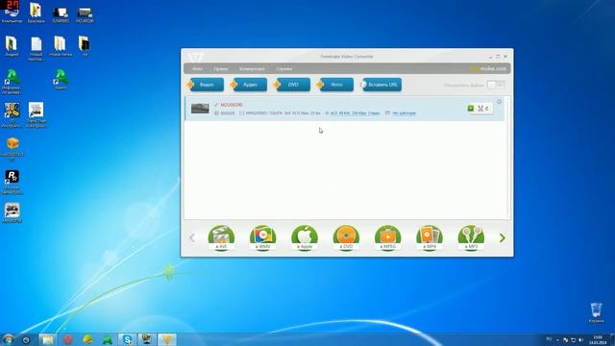Click the taskbar clock and date
The width and height of the screenshot is (615, 346).
(x=599, y=339)
